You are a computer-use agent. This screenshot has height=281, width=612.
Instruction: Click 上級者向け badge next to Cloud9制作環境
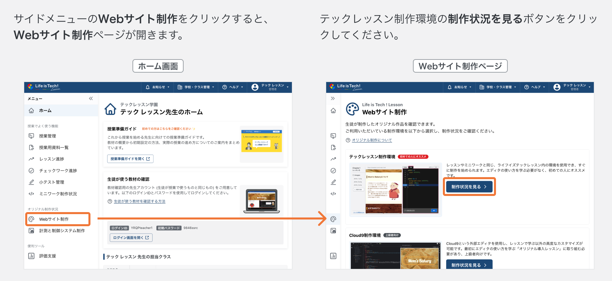click(392, 235)
